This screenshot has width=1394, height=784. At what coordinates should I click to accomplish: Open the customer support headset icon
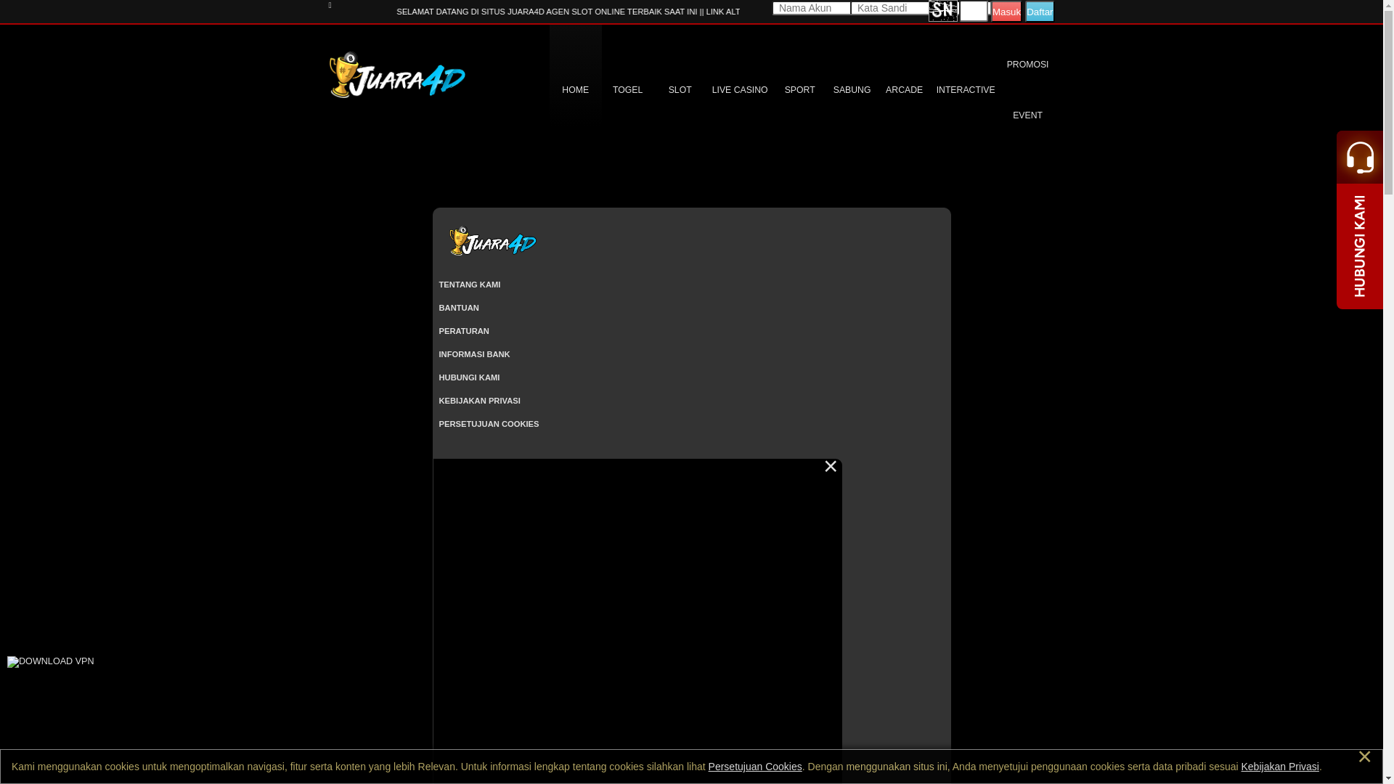click(x=1360, y=157)
